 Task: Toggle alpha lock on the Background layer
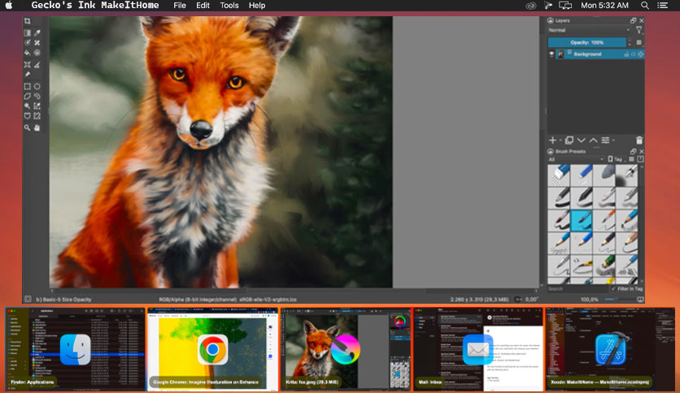pyautogui.click(x=640, y=54)
